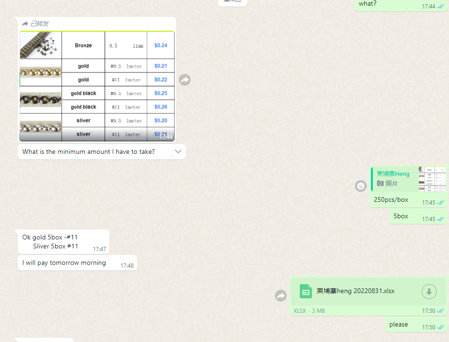Select the 'what?' message at top
This screenshot has height=342, width=449.
pyautogui.click(x=401, y=4)
